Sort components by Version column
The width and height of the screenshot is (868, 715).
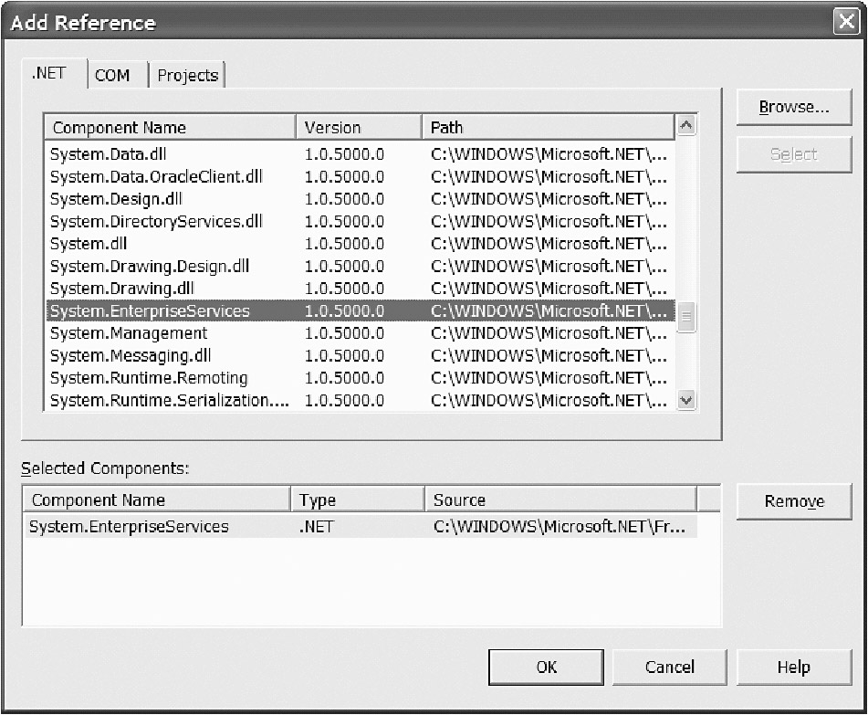click(359, 128)
